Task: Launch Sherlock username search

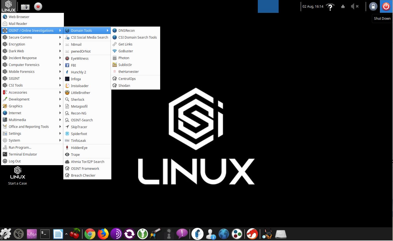Action: tap(87, 99)
